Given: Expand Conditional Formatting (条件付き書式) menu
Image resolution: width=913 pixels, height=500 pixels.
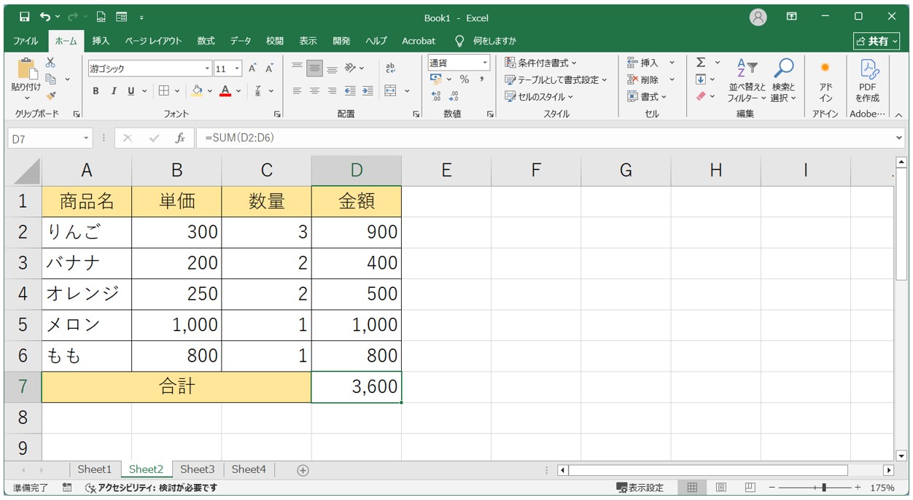Looking at the screenshot, I should pyautogui.click(x=540, y=63).
